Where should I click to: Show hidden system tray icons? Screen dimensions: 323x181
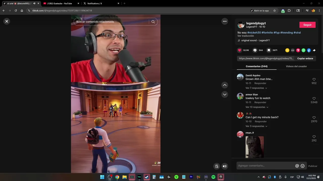pyautogui.click(x=258, y=177)
